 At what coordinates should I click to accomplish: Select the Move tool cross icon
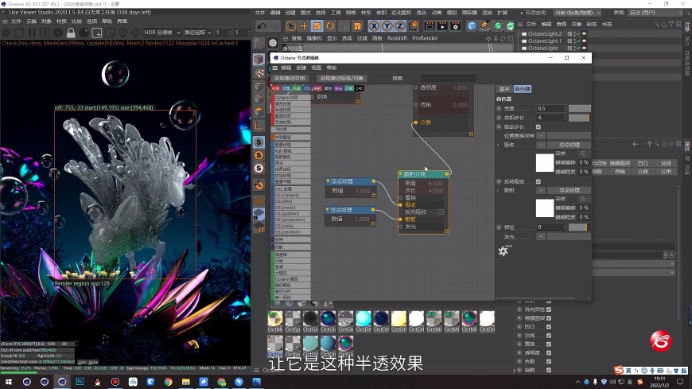304,26
